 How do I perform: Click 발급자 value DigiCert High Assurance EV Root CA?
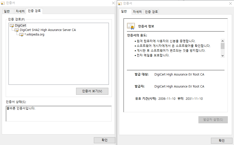(x=179, y=86)
